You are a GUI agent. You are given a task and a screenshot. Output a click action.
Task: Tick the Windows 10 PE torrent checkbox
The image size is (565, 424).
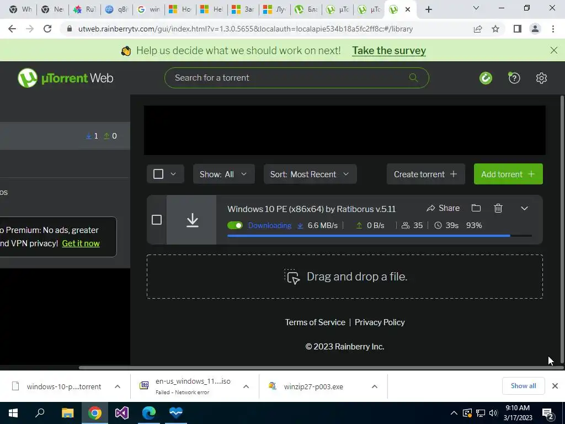pyautogui.click(x=157, y=220)
